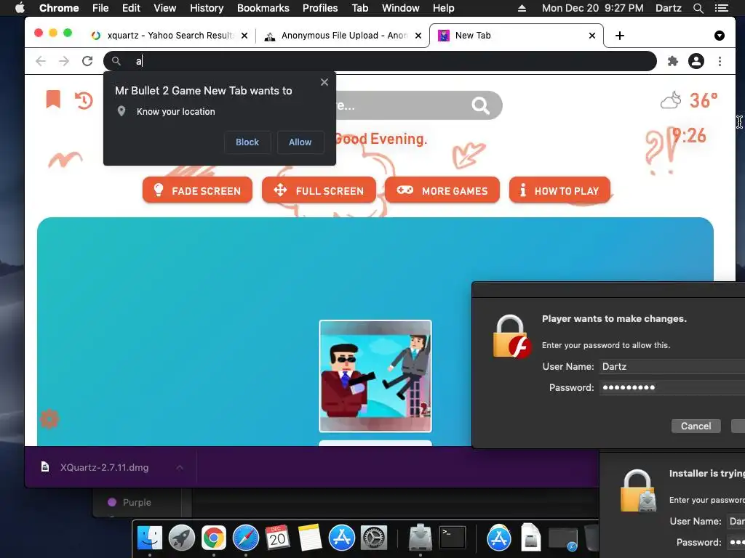The height and width of the screenshot is (558, 745).
Task: Switch to the Anonymous File Upload tab
Action: (x=343, y=36)
